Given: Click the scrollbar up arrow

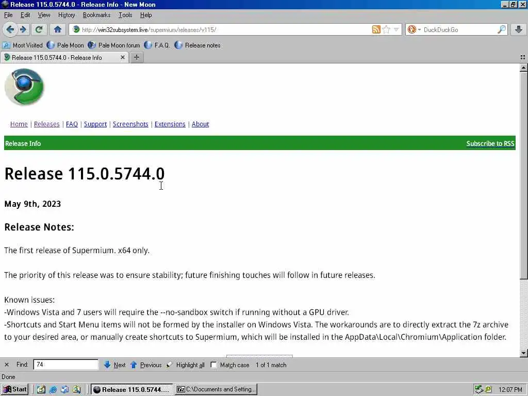Looking at the screenshot, I should pyautogui.click(x=523, y=68).
